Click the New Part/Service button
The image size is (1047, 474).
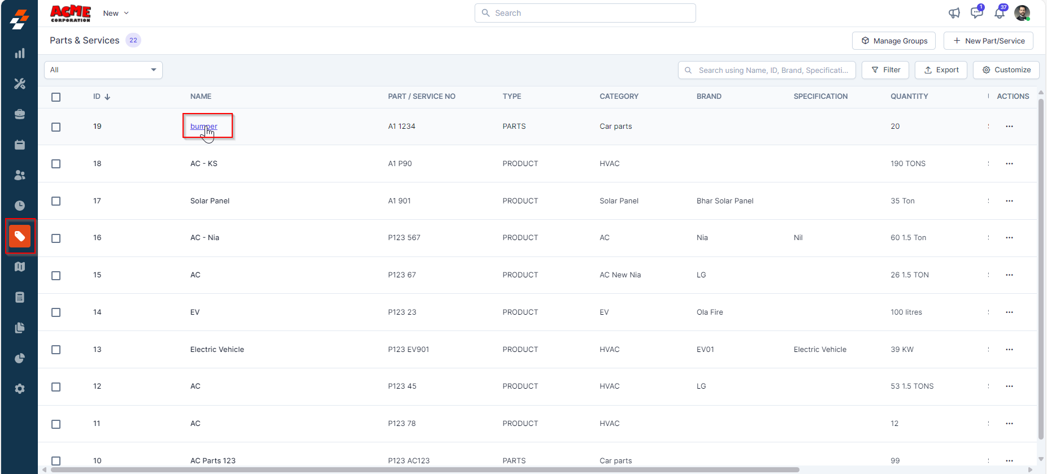tap(988, 41)
